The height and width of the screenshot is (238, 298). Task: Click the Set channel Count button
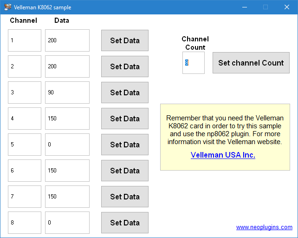pos(251,63)
